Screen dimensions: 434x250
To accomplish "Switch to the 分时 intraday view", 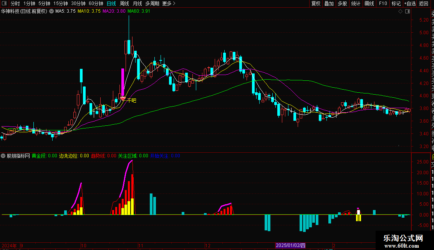I will click(x=15, y=3).
